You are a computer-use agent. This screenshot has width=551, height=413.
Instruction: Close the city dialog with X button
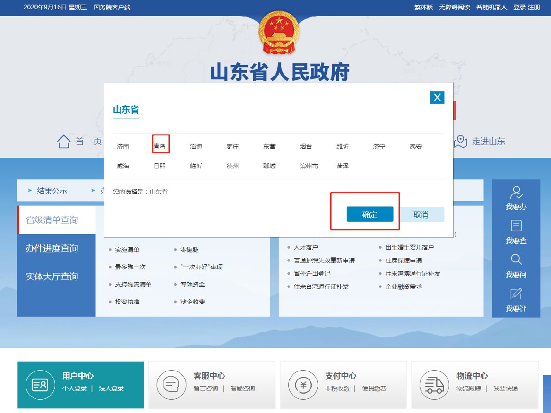pos(437,97)
